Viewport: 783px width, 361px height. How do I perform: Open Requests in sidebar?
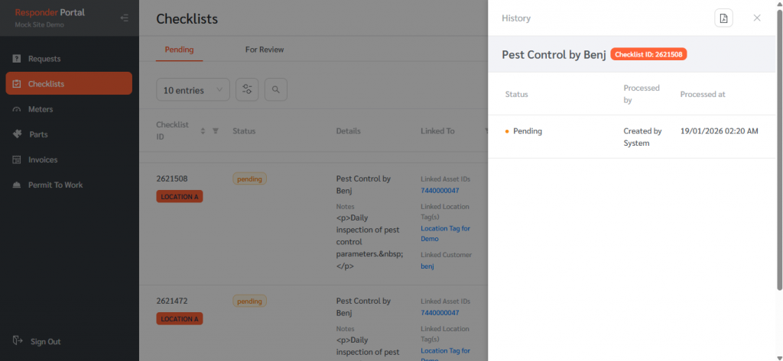pyautogui.click(x=44, y=59)
